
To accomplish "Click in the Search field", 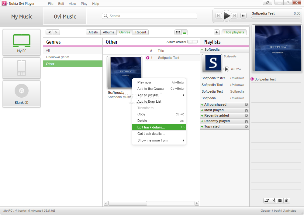I will (150, 16).
